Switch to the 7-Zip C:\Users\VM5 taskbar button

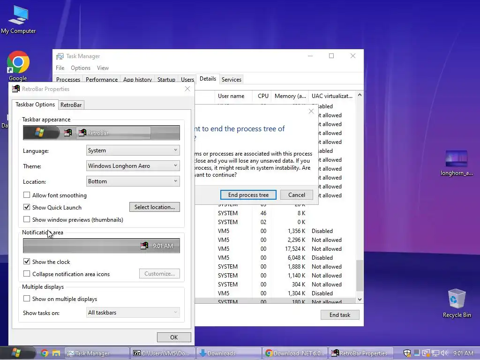(x=163, y=353)
